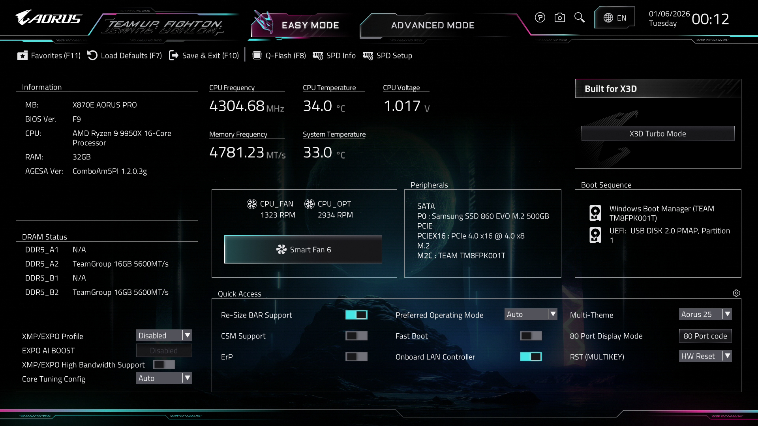Screen dimensions: 758x426
Task: Click the Quick Access settings gear icon
Action: (x=736, y=293)
